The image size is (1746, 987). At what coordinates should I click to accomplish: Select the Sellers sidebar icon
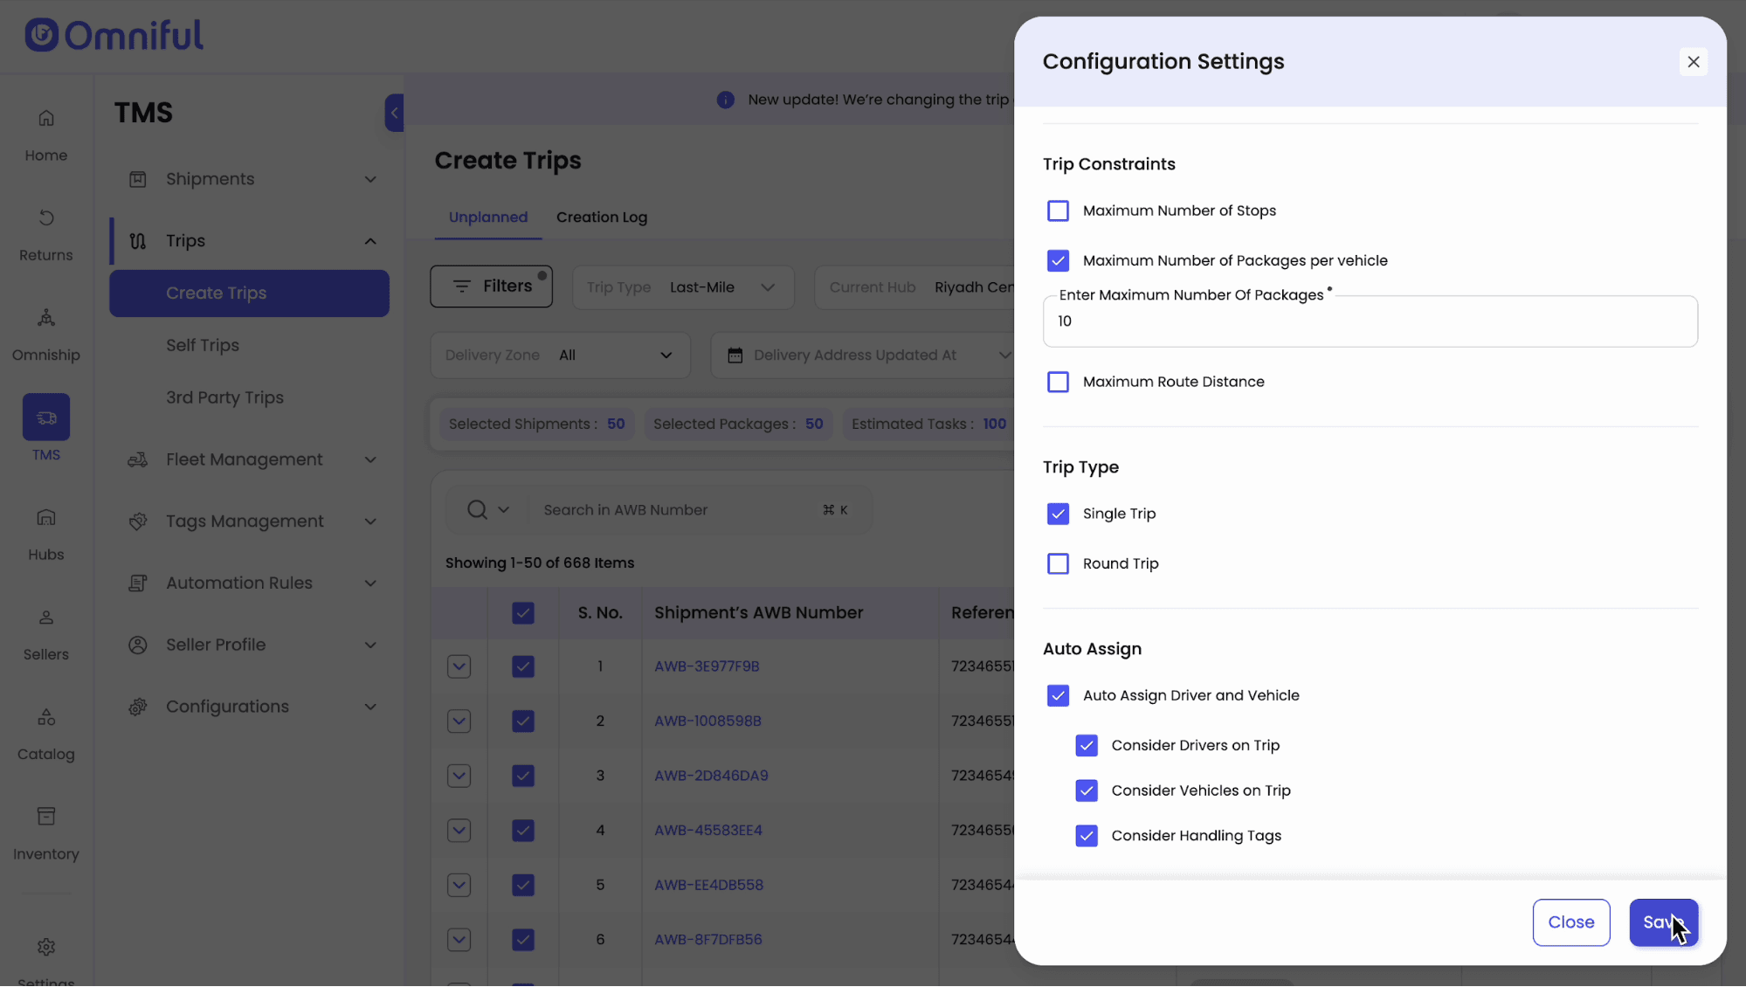(x=46, y=618)
